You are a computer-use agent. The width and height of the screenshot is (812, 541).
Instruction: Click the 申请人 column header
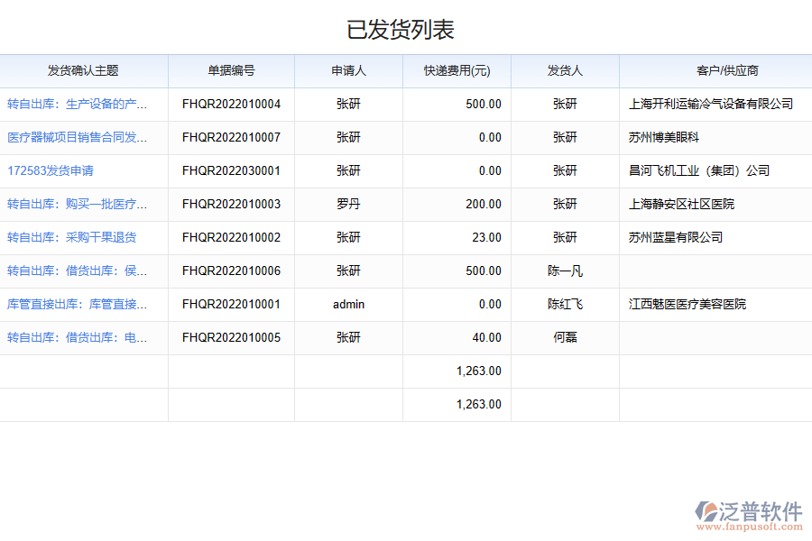348,70
